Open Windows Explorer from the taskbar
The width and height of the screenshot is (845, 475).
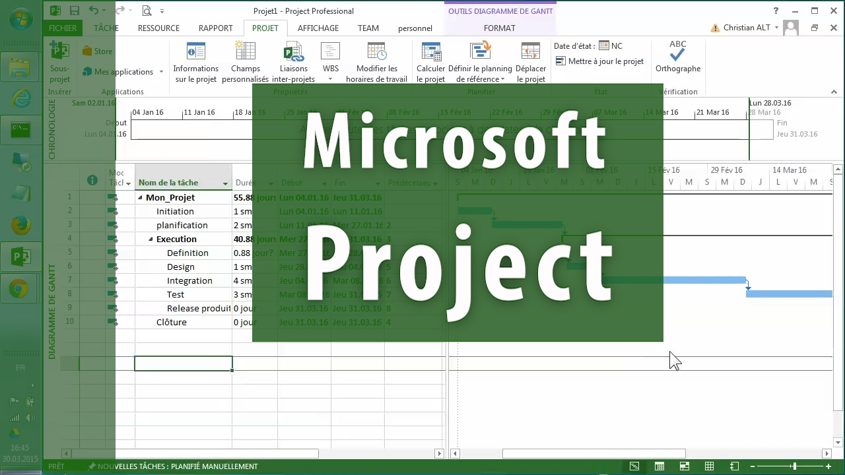(x=21, y=67)
